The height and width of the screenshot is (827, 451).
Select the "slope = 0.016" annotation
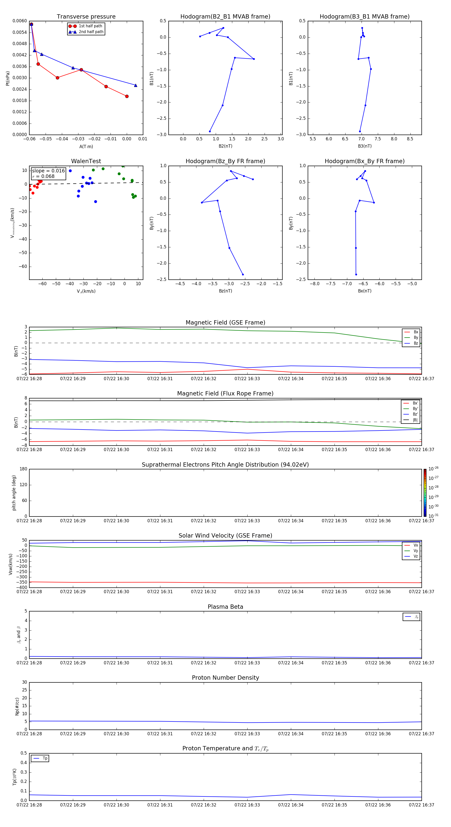point(48,171)
